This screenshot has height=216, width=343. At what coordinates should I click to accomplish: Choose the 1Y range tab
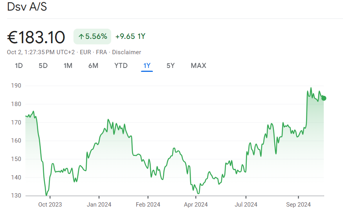[x=147, y=66]
